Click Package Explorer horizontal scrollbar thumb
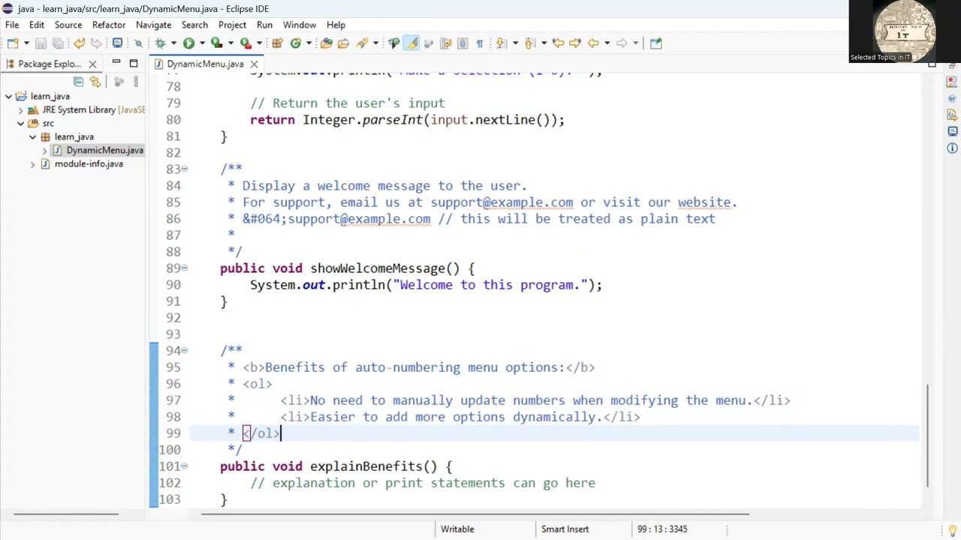 click(x=66, y=514)
